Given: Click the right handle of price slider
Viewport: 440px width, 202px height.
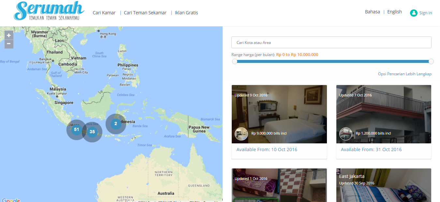Looking at the screenshot, I should 431,62.
